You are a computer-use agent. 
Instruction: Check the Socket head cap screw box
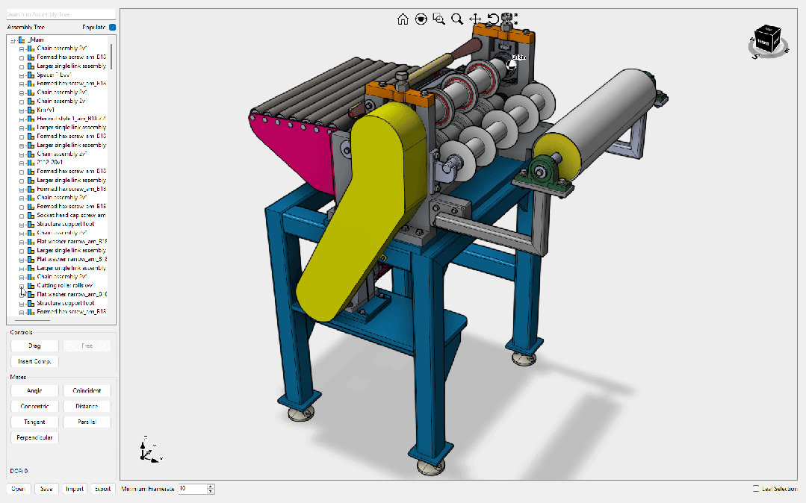22,216
